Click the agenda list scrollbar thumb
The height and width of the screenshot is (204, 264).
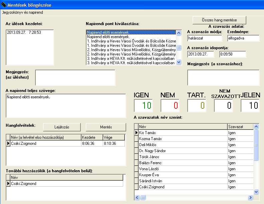(x=179, y=47)
